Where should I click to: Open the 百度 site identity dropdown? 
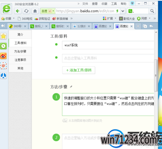(x=48, y=11)
